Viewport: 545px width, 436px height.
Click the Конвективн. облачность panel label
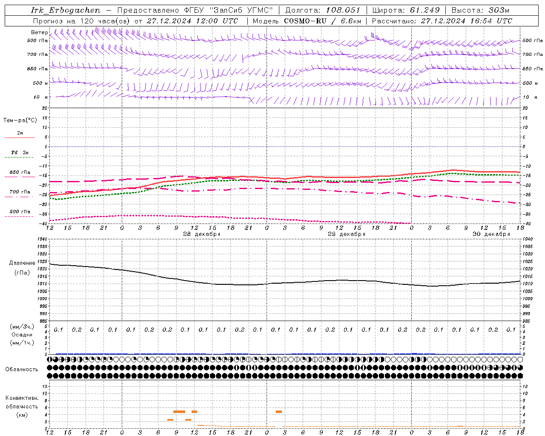pyautogui.click(x=22, y=402)
